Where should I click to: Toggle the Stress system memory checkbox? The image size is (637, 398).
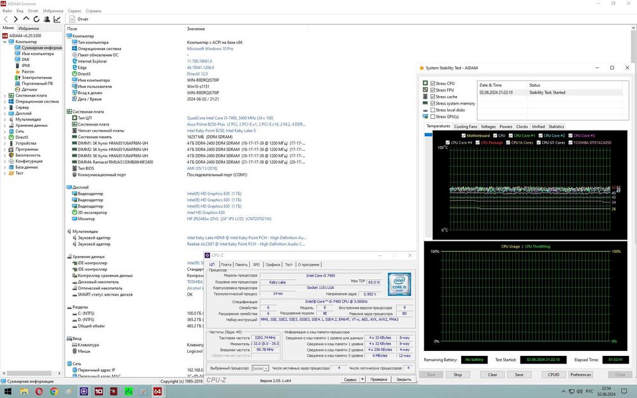(433, 103)
